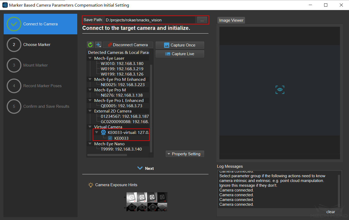This screenshot has width=349, height=220.
Task: Select camera W0199: 192.168.3.126
Action: coord(122,74)
